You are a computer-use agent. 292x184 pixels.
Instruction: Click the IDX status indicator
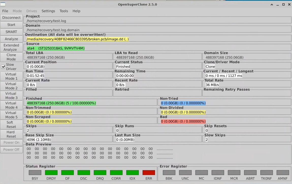pos(132,173)
